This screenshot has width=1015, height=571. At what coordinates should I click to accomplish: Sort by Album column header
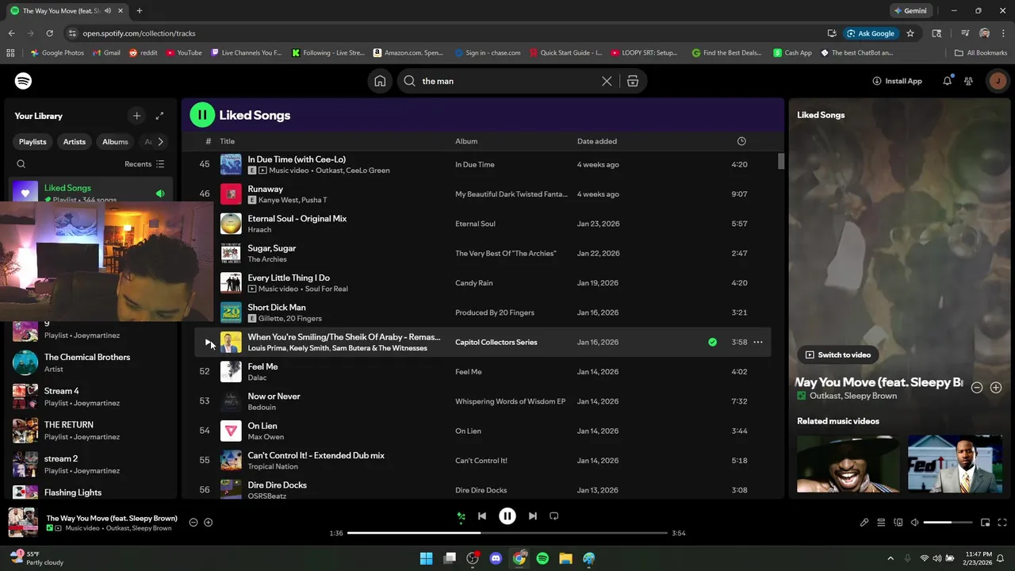click(x=466, y=141)
